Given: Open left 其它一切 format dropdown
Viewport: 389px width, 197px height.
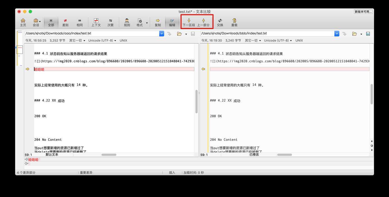Looking at the screenshot, I should coord(77,40).
